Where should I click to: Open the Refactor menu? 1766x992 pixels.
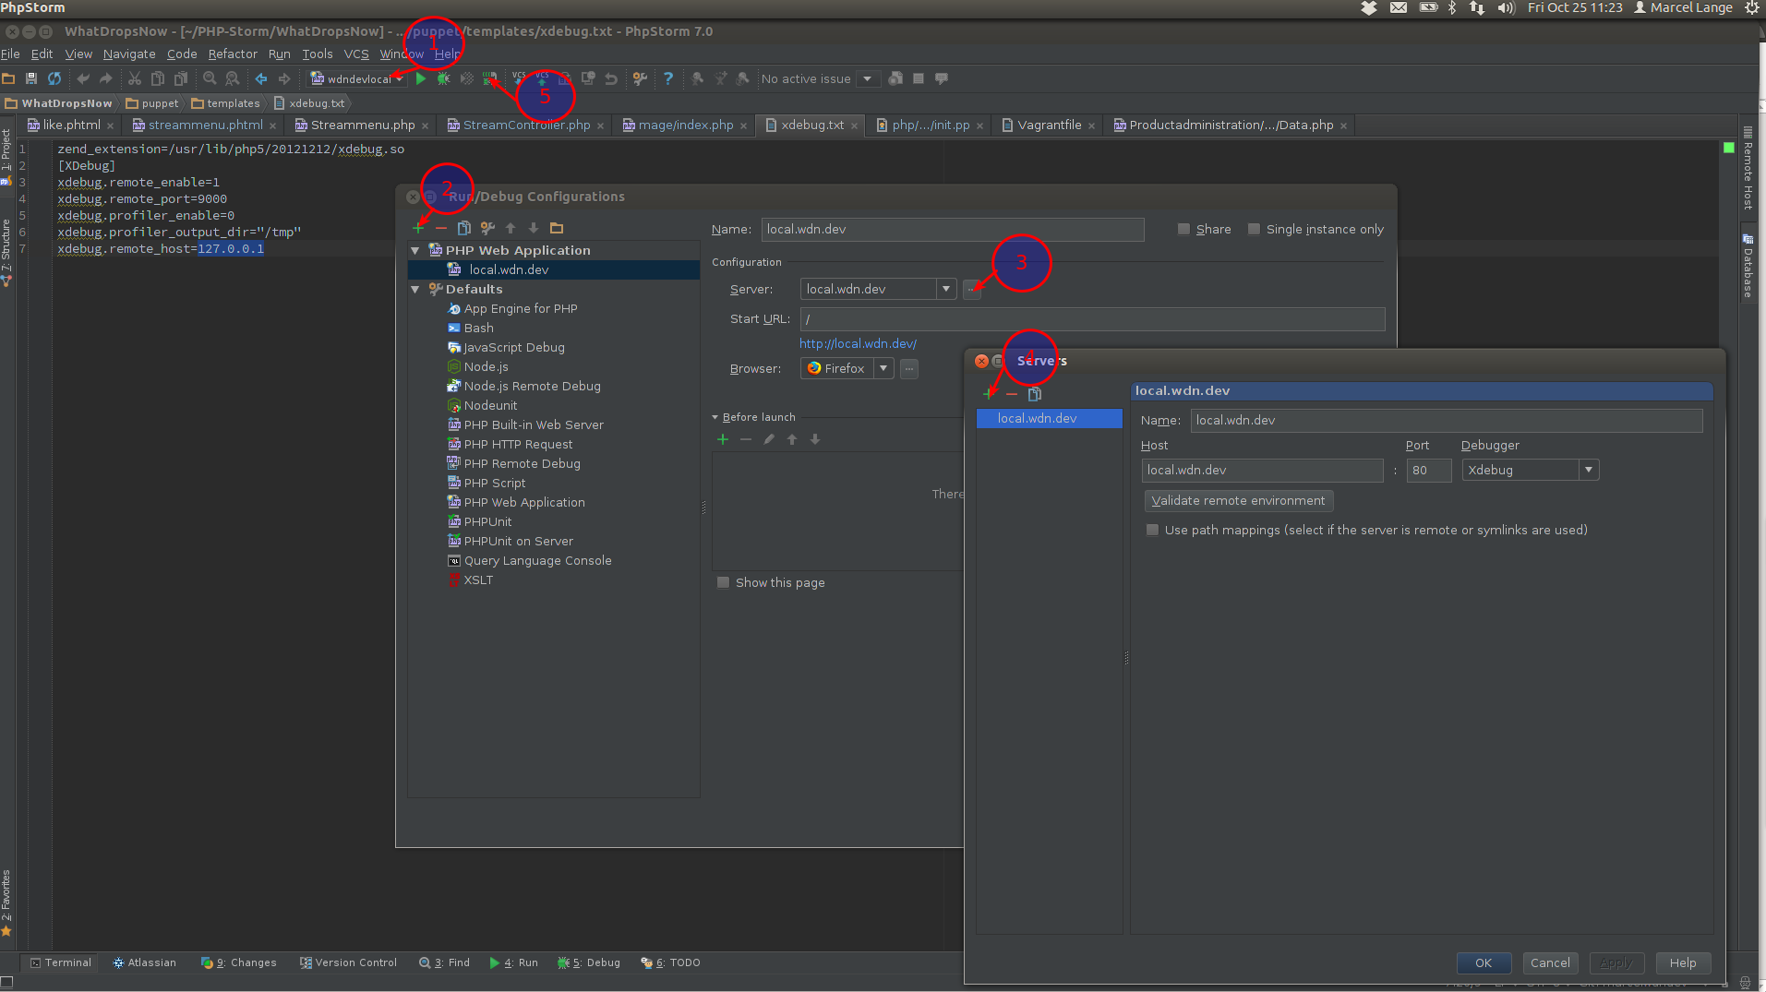point(233,54)
